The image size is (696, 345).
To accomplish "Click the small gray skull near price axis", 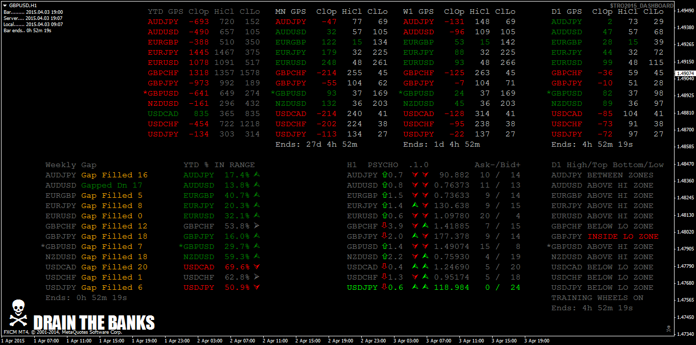I will click(667, 328).
